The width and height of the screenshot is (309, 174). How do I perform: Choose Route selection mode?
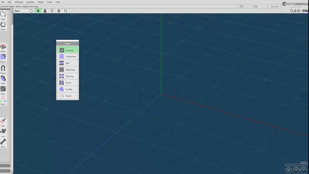click(68, 83)
